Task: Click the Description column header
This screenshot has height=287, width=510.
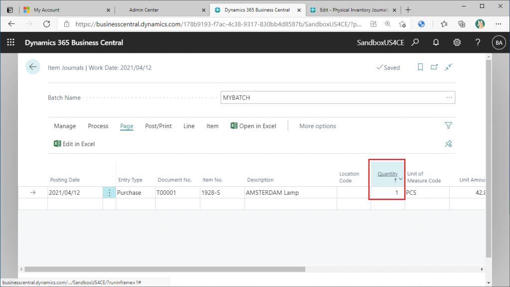Action: pos(260,179)
